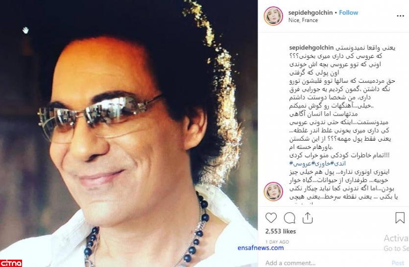This screenshot has height=267, width=409.
Task: Click the commenter's avatar beside second comment
Action: [x=273, y=192]
